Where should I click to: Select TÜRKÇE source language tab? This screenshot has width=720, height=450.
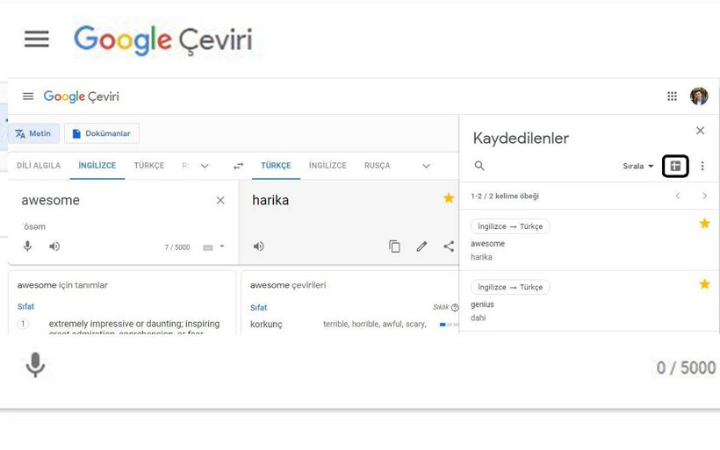(x=148, y=166)
